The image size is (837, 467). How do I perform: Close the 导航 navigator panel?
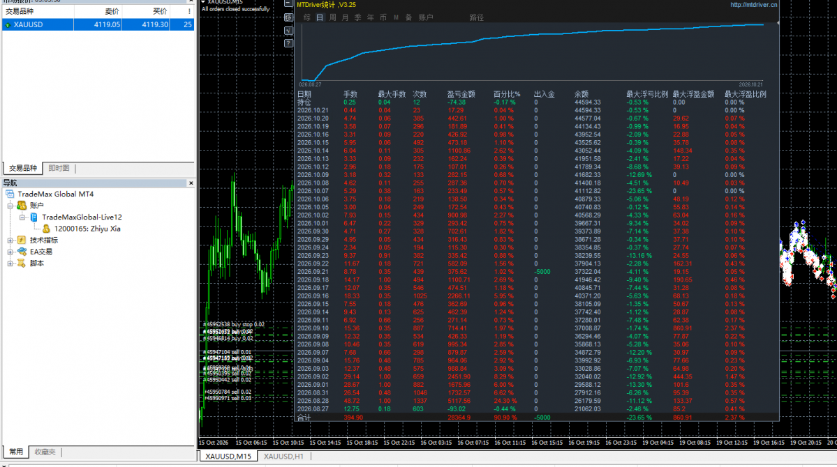[191, 183]
